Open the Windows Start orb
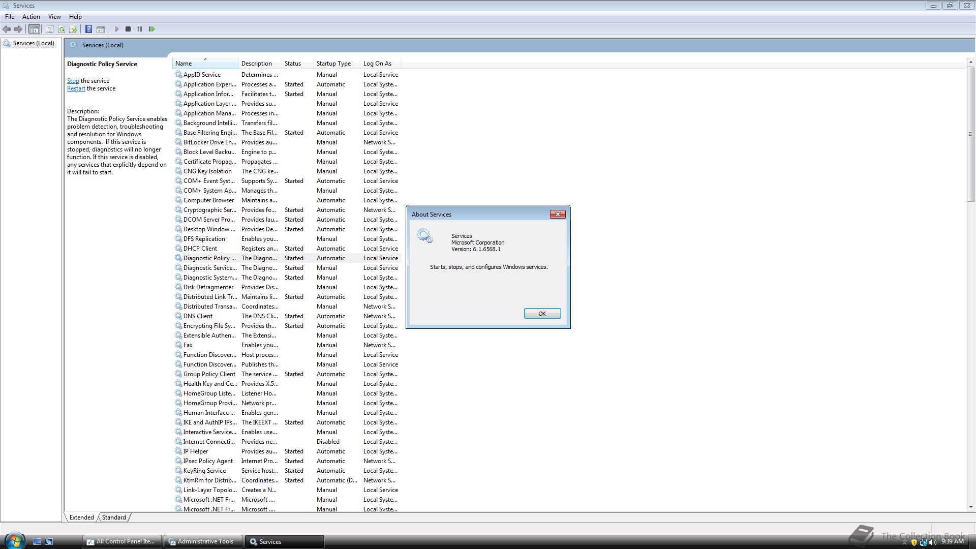 [x=15, y=541]
